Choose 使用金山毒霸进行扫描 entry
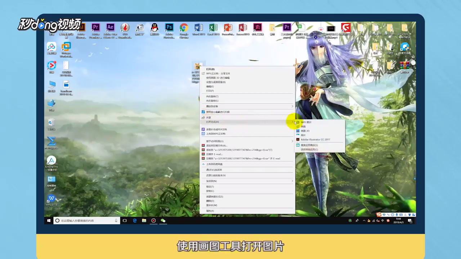The width and height of the screenshot is (461, 259). tap(247, 112)
